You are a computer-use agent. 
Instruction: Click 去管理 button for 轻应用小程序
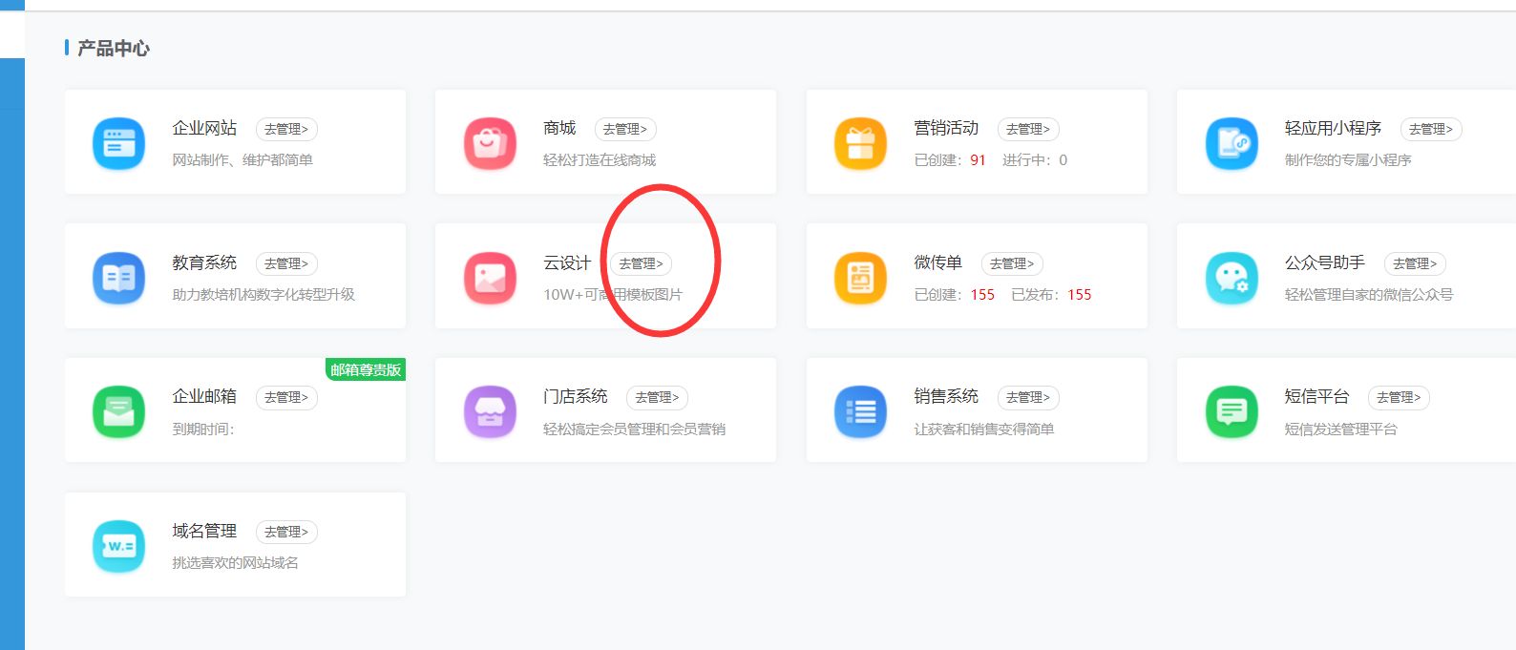point(1431,129)
